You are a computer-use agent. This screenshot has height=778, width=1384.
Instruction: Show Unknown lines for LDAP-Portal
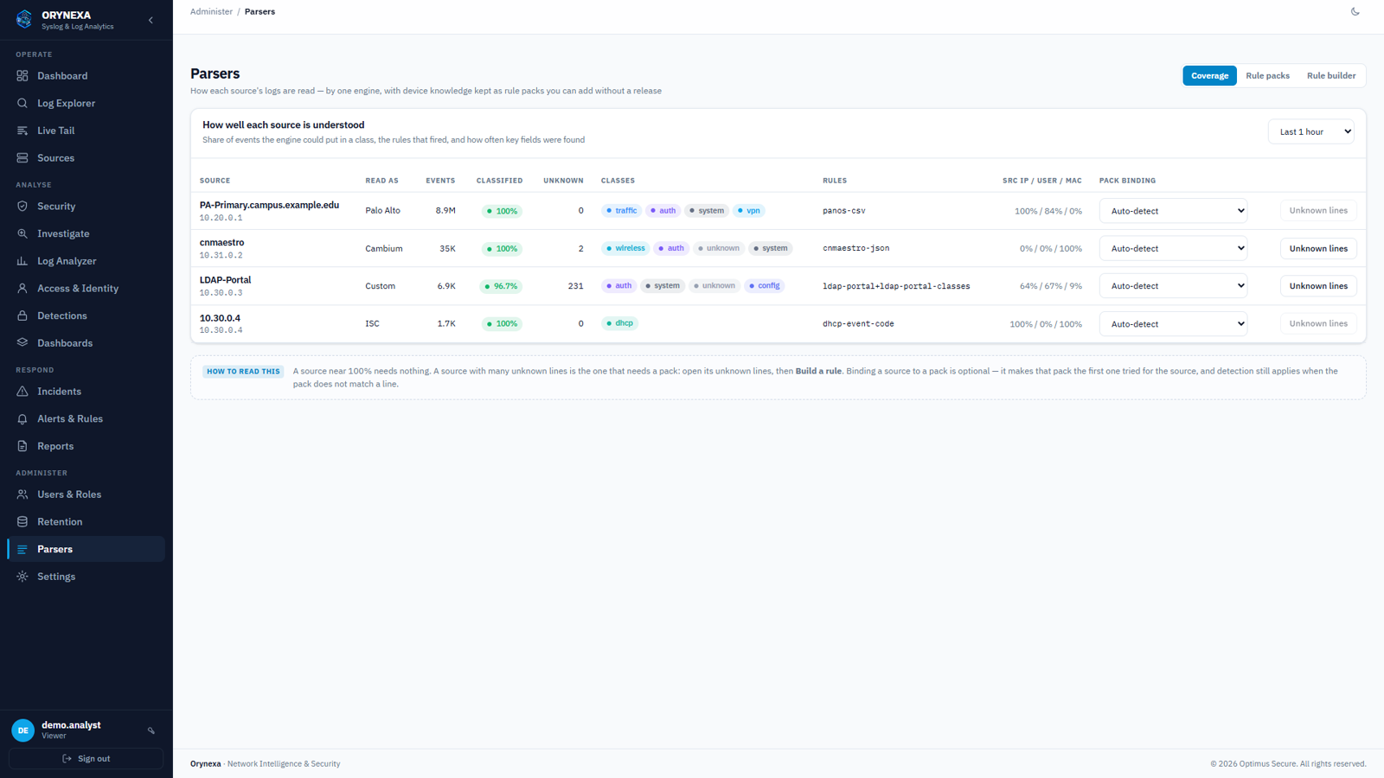(1318, 286)
